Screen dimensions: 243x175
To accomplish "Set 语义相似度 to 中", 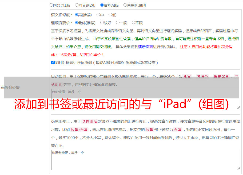I will tap(98, 15).
